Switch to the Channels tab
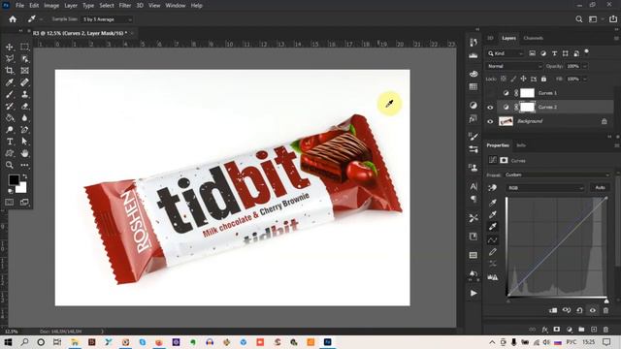621x349 pixels. (533, 38)
